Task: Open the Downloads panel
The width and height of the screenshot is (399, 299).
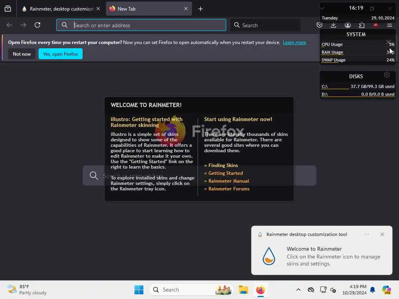Action: point(334,25)
